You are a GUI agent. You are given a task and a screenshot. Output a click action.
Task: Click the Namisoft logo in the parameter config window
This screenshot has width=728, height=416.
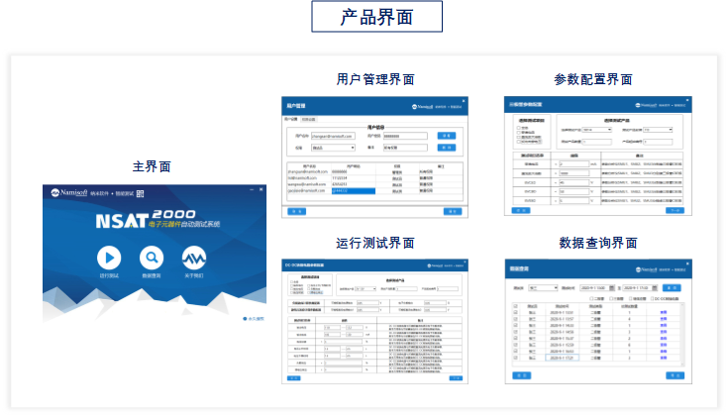646,105
